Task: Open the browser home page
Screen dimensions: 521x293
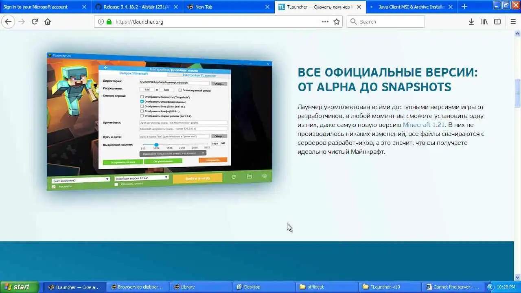Action: [48, 22]
